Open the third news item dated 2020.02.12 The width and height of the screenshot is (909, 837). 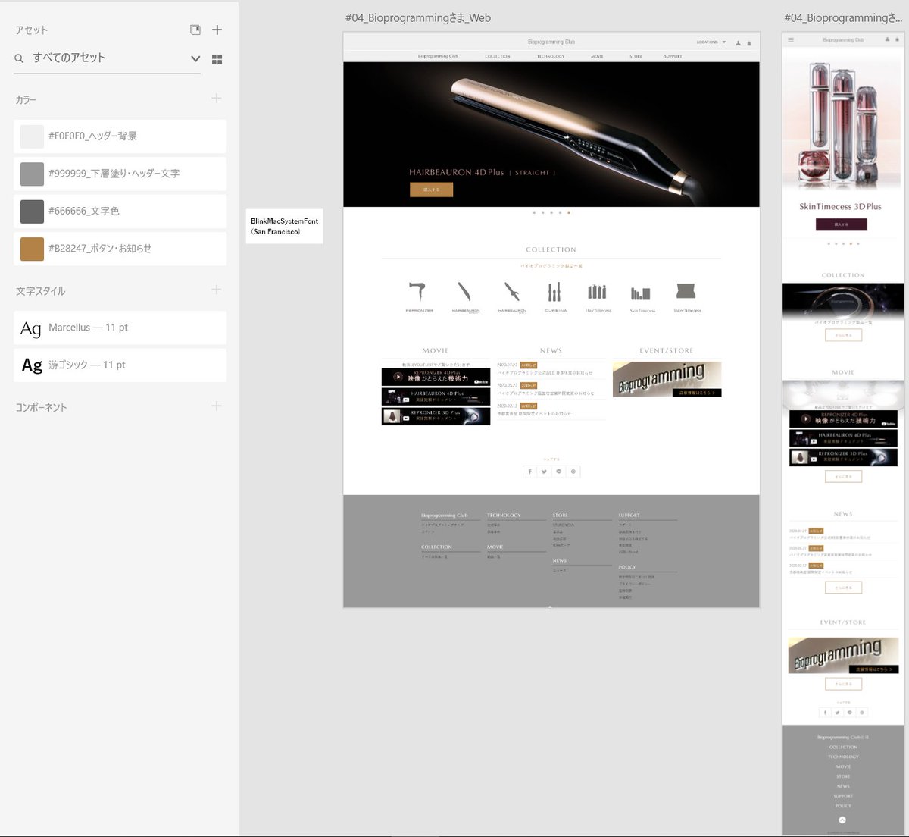pos(551,409)
